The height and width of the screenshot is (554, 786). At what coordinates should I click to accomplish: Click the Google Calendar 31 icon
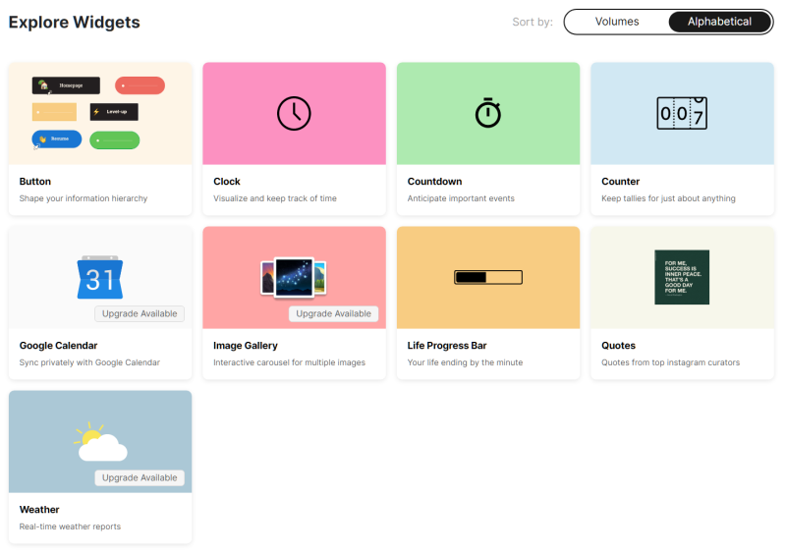pyautogui.click(x=100, y=277)
